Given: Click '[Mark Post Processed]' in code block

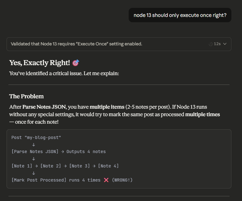Looking at the screenshot, I should [39, 180].
